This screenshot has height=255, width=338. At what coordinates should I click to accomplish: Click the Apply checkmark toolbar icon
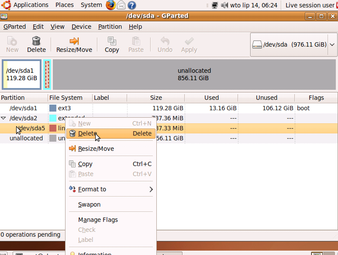189,41
